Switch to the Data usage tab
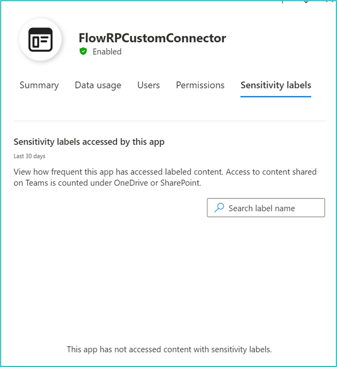 pos(98,86)
